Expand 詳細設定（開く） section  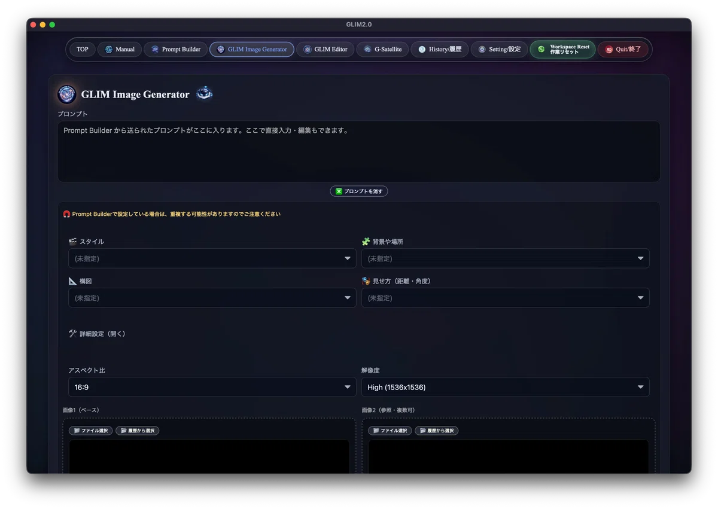point(97,334)
